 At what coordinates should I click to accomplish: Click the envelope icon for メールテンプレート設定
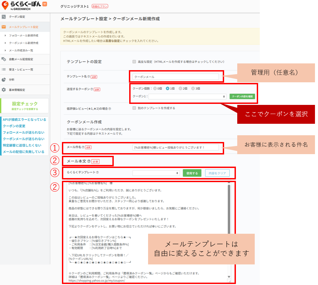(4, 27)
